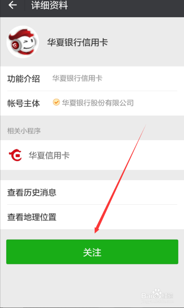This screenshot has height=308, width=184.
Task: Tap 华夏银行股份有限公司 account entity text
Action: coord(98,103)
